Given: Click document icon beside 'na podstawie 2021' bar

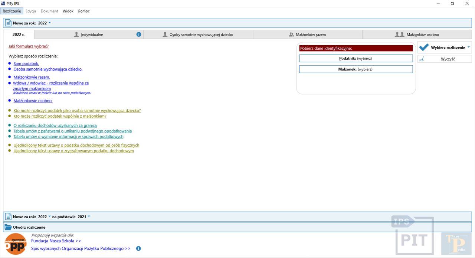Looking at the screenshot, I should point(8,216).
